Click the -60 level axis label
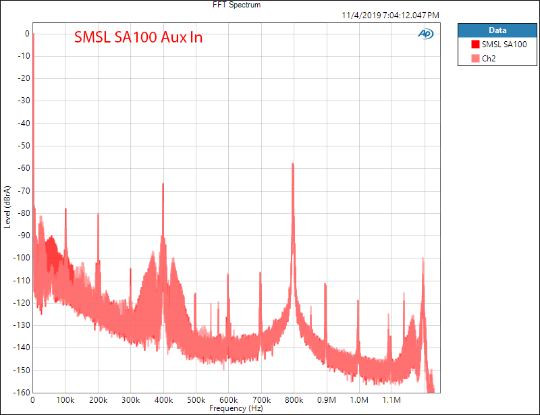The width and height of the screenshot is (540, 415). click(24, 168)
